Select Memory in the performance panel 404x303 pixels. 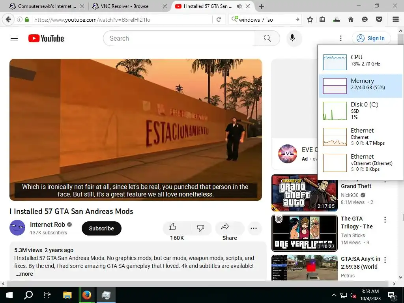click(x=361, y=86)
